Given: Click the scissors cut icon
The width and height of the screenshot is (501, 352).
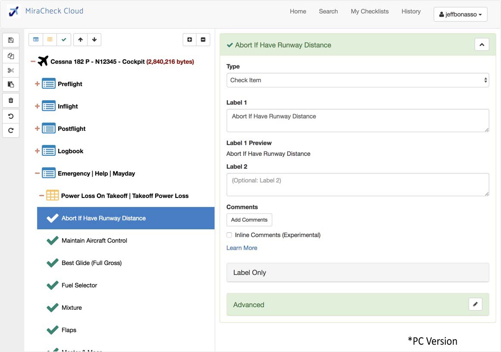Looking at the screenshot, I should 10,70.
